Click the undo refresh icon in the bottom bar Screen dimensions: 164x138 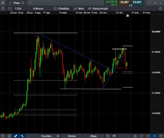[3, 136]
